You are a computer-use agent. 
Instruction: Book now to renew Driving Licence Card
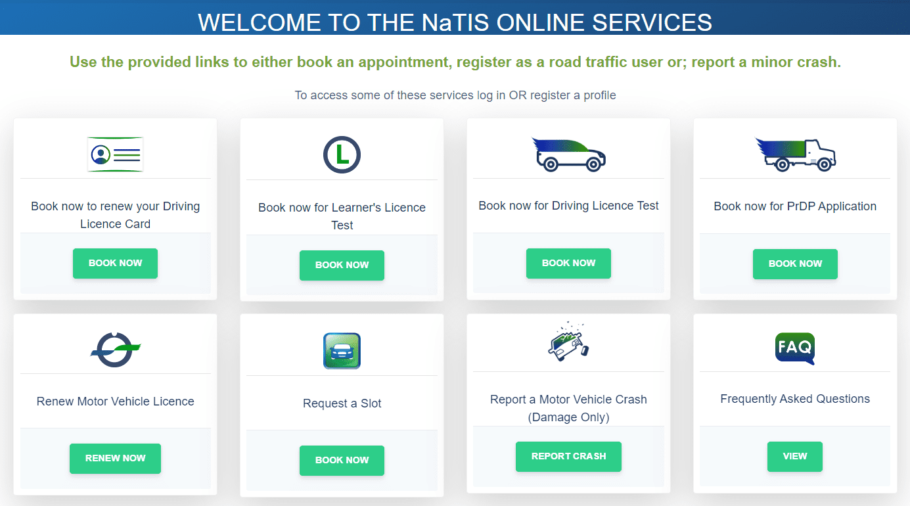pos(115,263)
